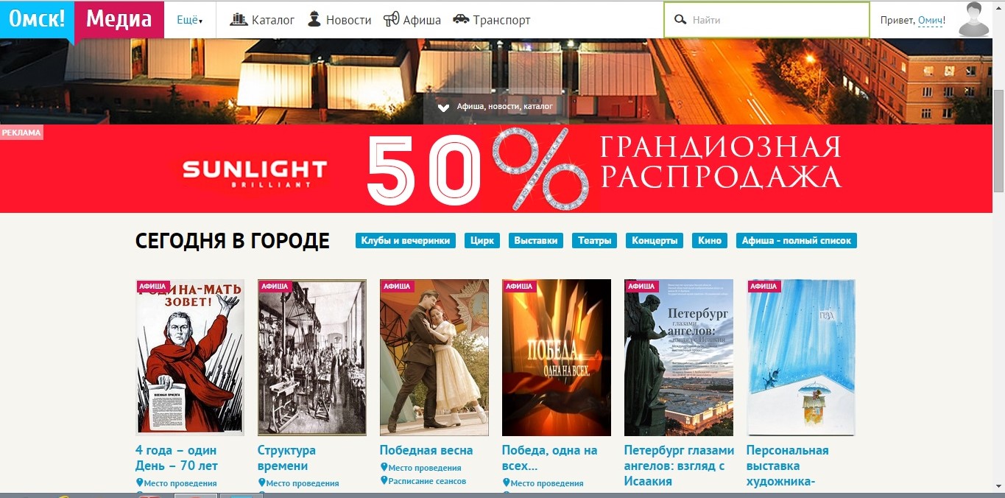Show the Афиша - полный список

[x=796, y=241]
